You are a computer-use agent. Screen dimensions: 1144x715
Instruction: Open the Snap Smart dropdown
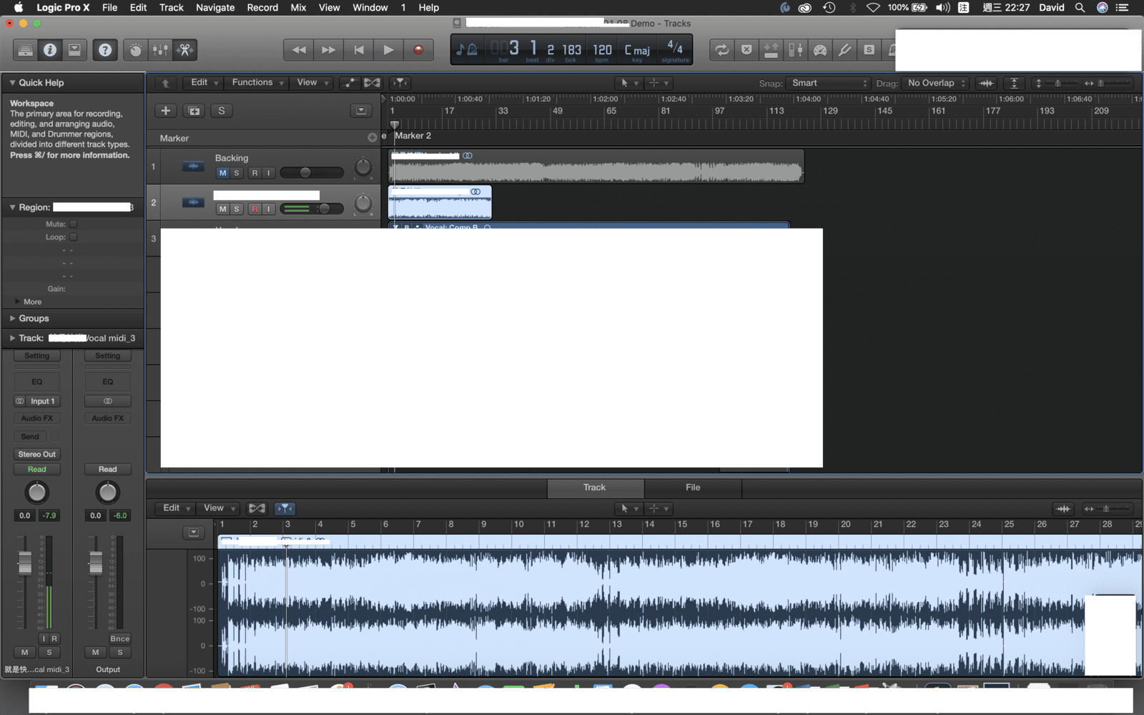pos(828,83)
